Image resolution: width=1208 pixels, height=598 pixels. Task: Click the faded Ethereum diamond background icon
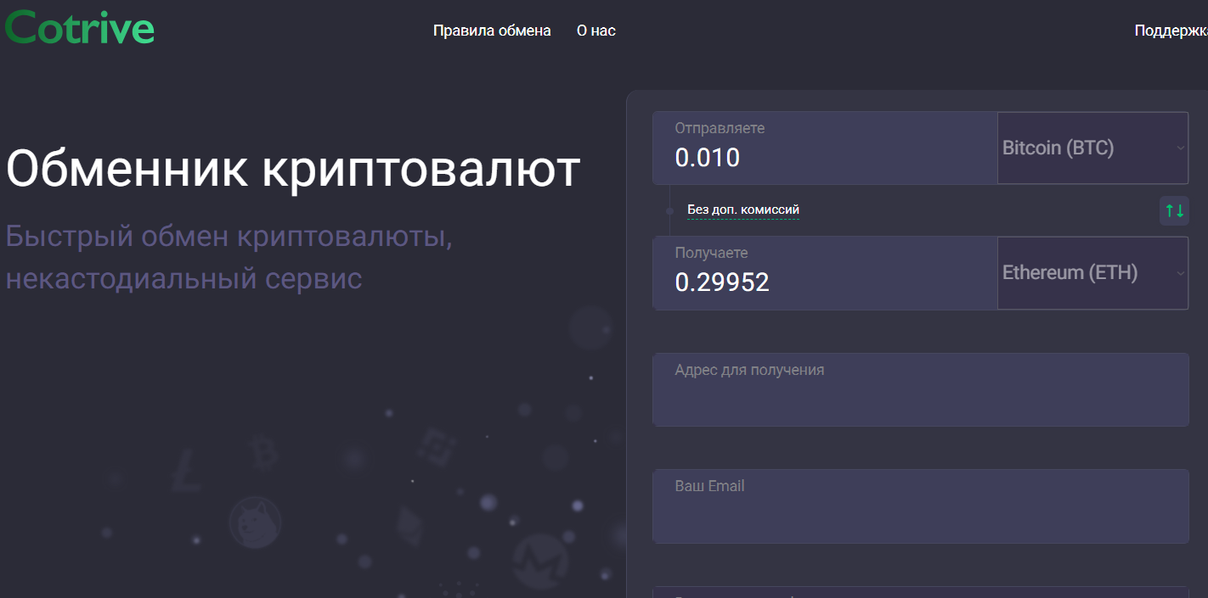[409, 526]
